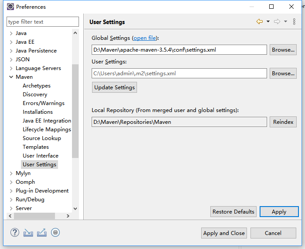305x249 pixels.
Task: Open the back history dropdown arrow
Action: point(268,21)
